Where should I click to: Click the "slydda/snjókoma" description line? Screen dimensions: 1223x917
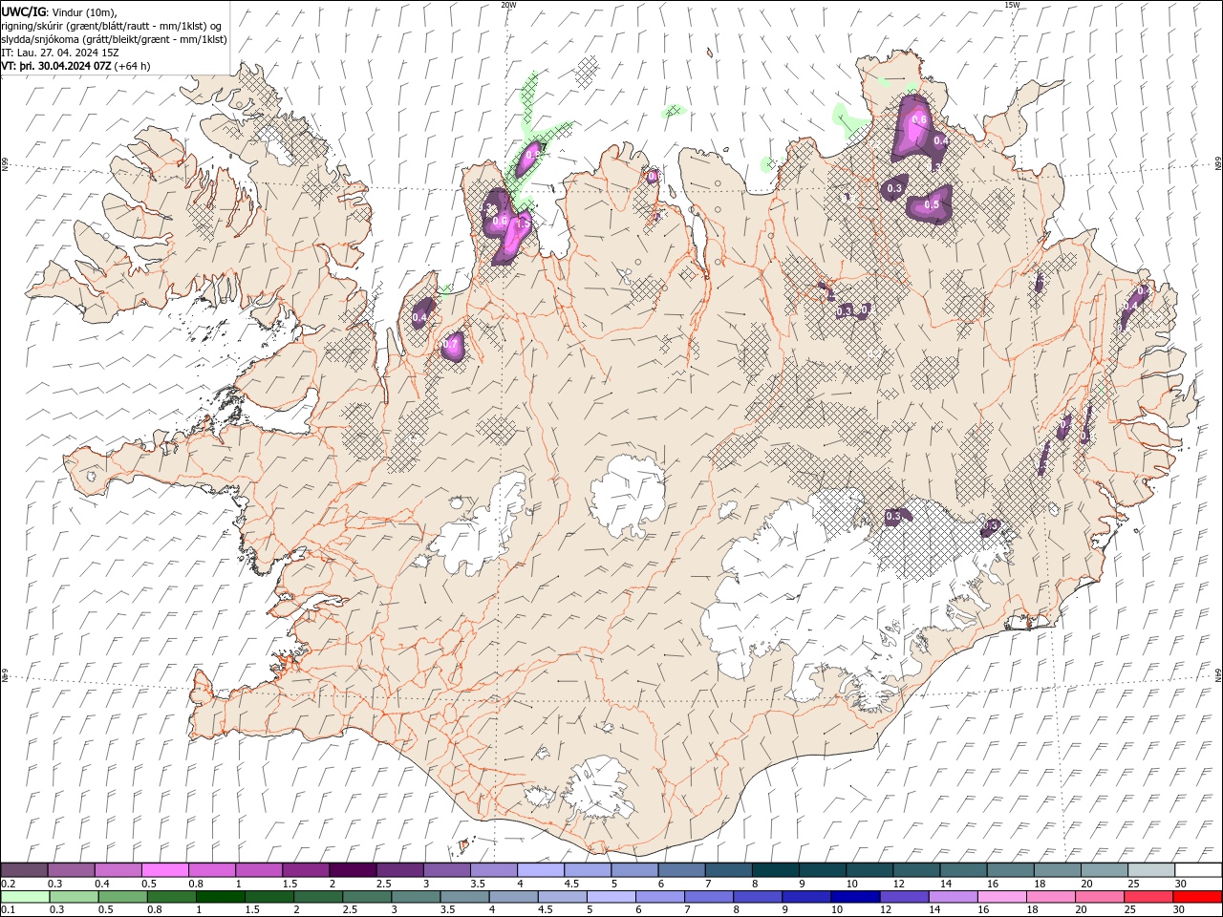click(x=115, y=39)
